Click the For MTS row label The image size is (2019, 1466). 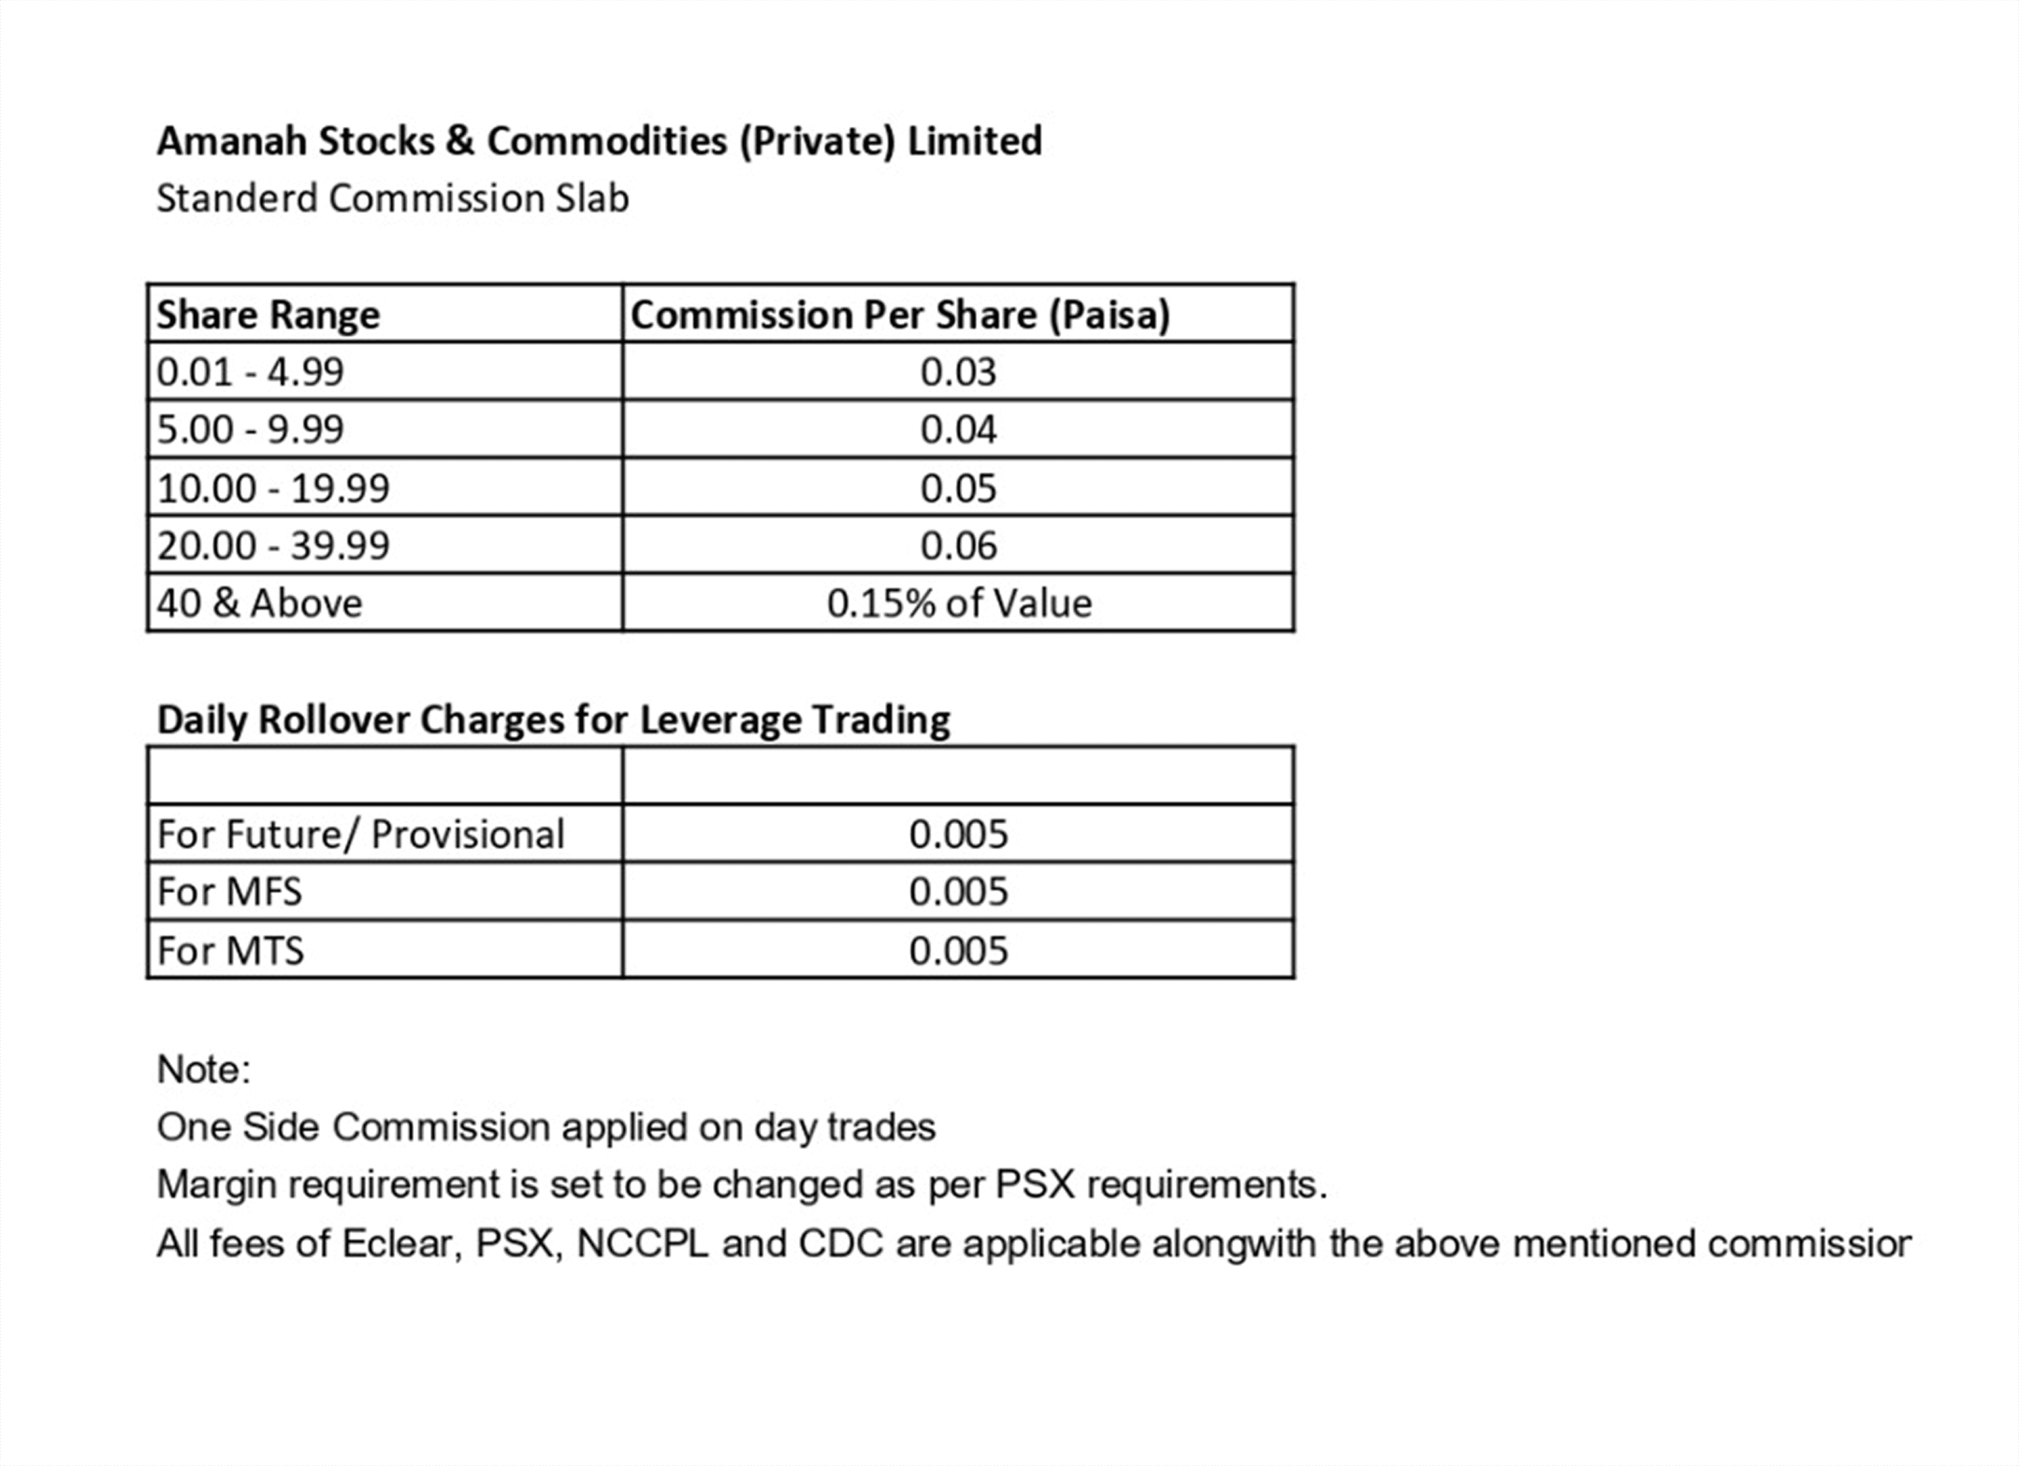(230, 949)
